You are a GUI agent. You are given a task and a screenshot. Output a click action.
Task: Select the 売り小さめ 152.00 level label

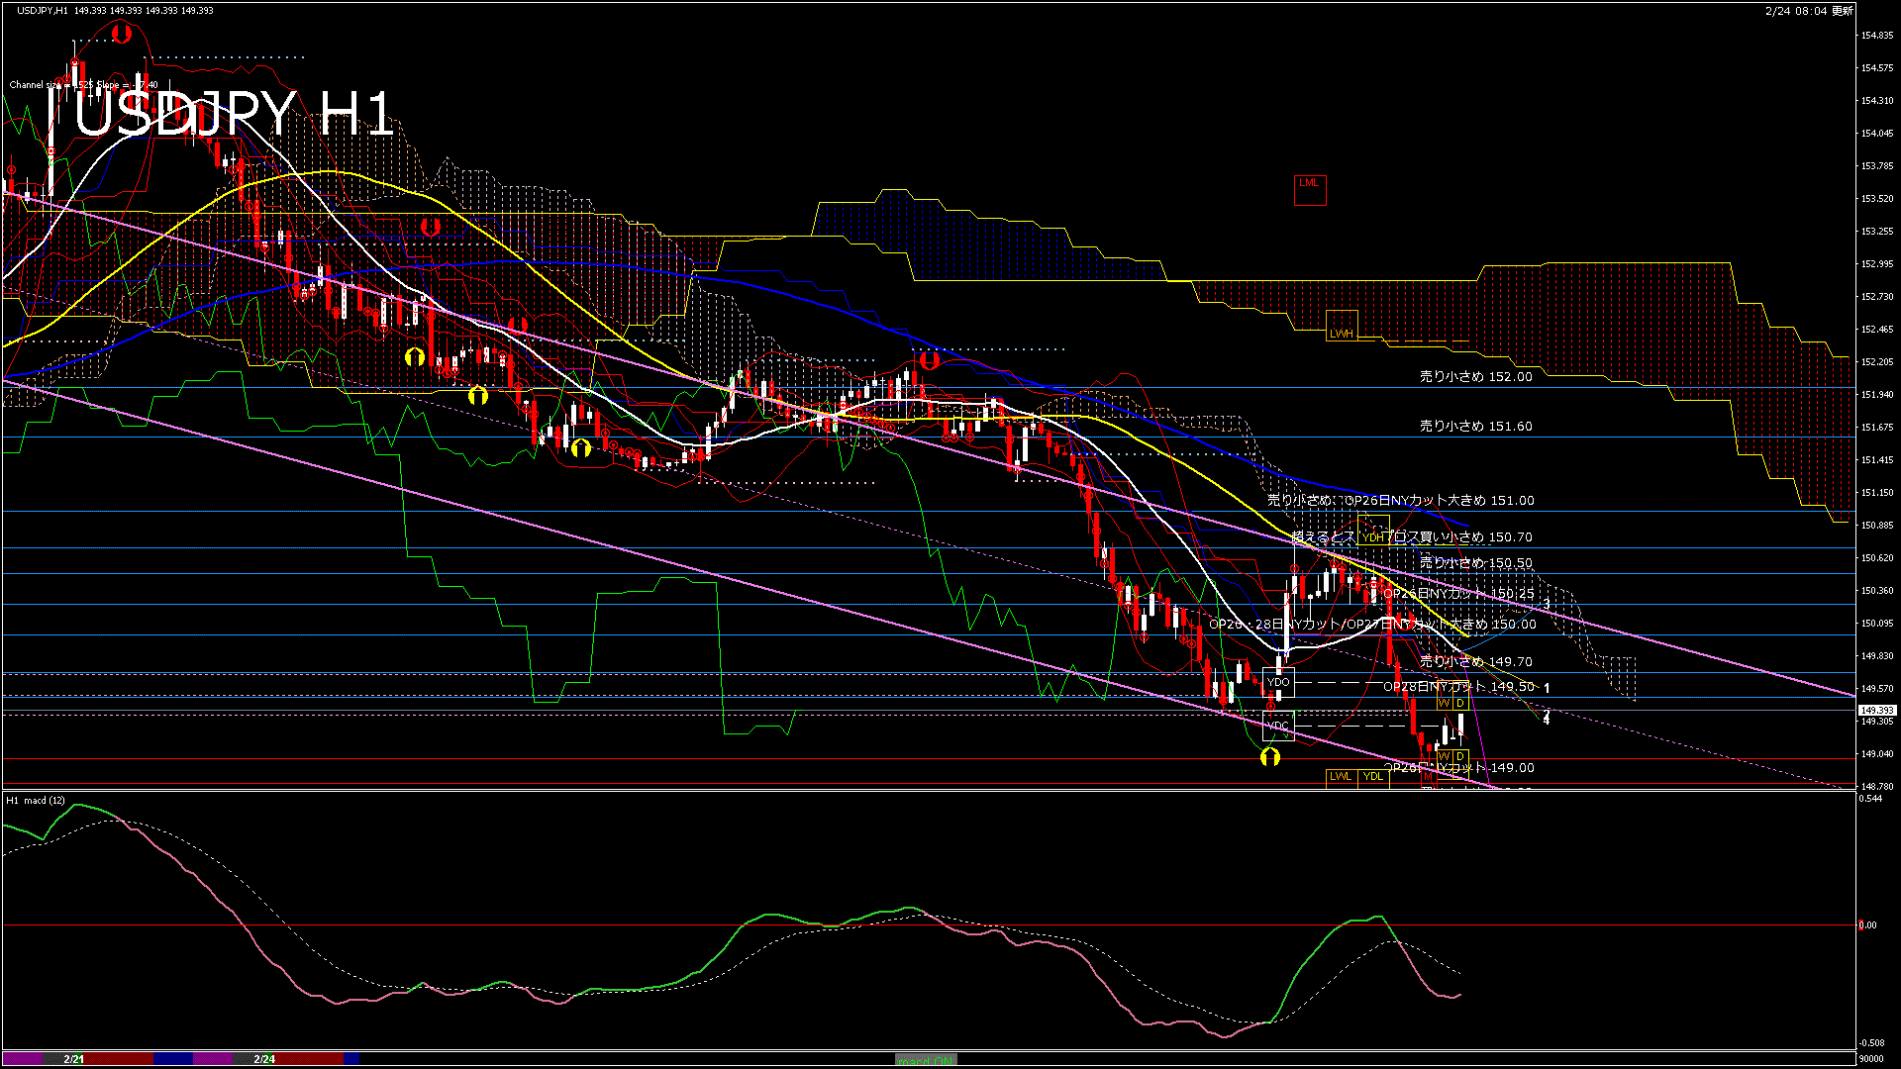pyautogui.click(x=1475, y=377)
